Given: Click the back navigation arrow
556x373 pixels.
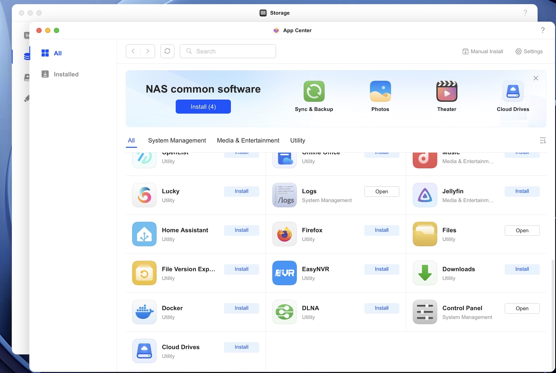Looking at the screenshot, I should tap(133, 51).
